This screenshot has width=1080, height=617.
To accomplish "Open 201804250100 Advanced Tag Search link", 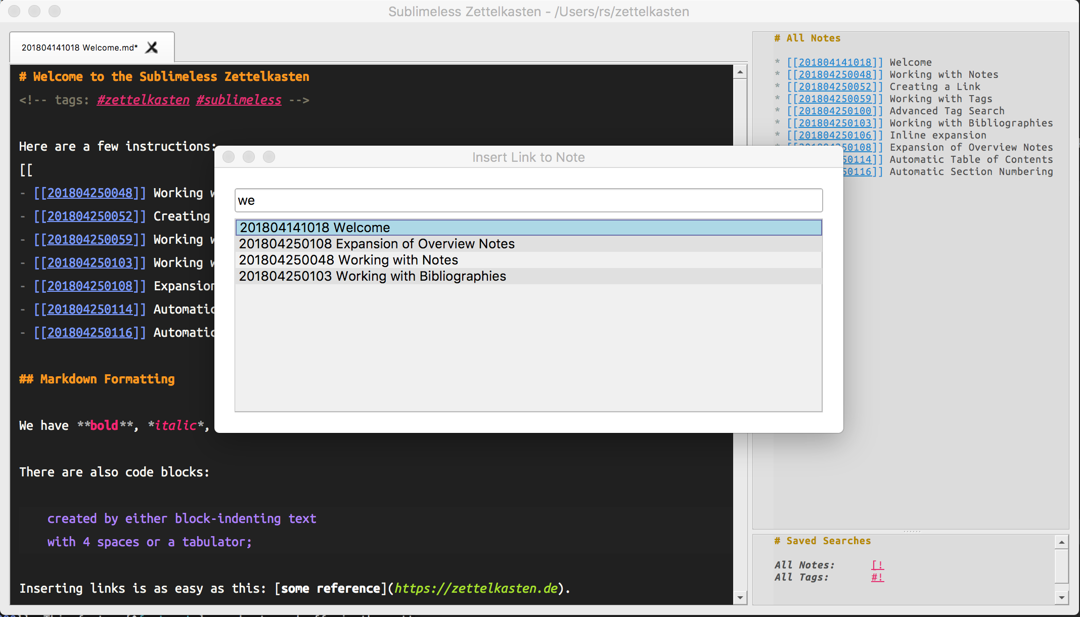I will click(x=834, y=111).
